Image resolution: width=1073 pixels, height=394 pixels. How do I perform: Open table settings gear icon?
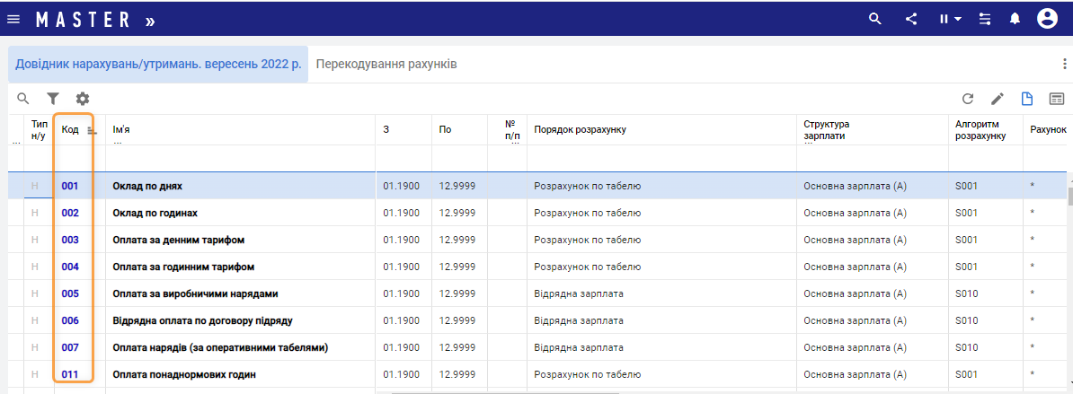coord(83,99)
